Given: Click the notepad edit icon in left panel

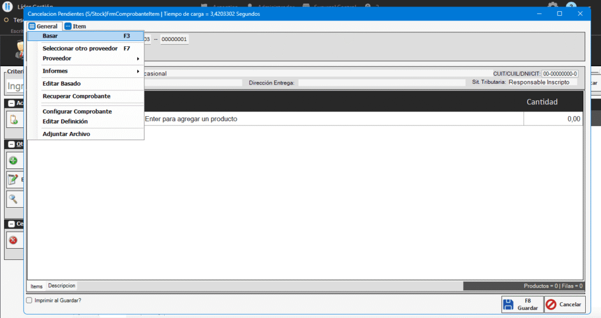Looking at the screenshot, I should 13,180.
